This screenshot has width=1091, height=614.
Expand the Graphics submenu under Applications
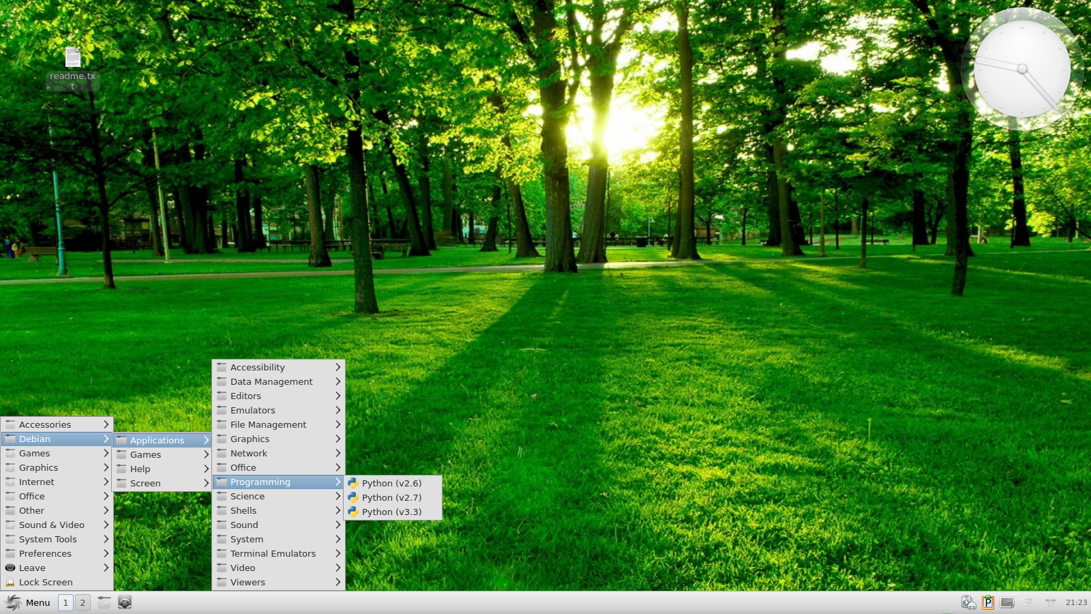point(249,439)
